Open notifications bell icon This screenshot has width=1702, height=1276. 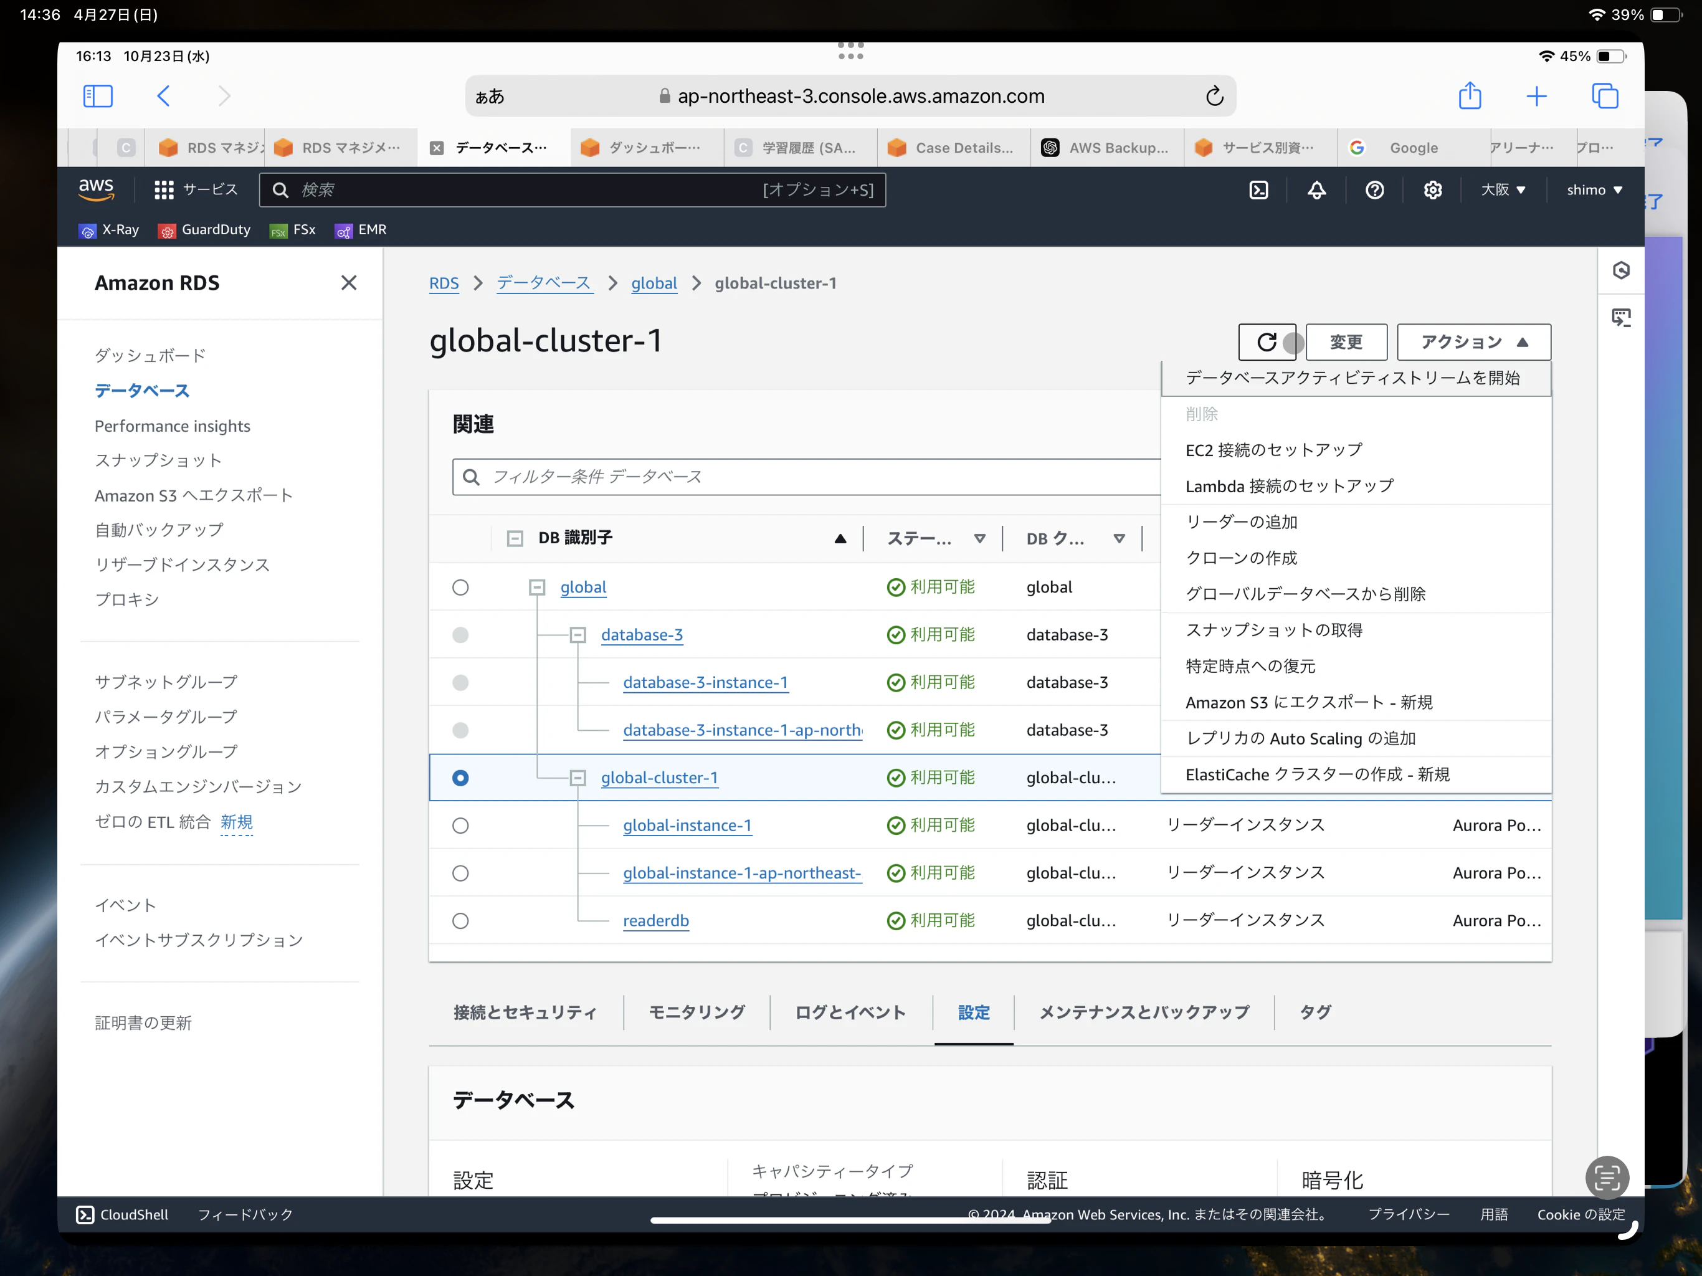(x=1316, y=190)
